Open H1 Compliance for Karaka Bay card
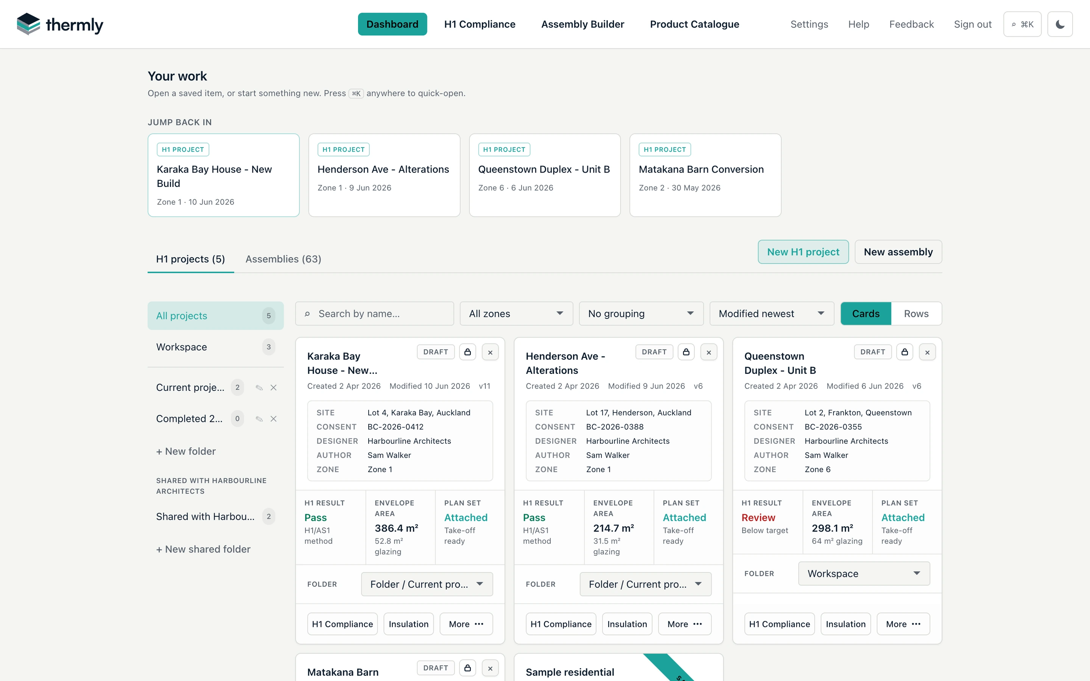This screenshot has height=681, width=1090. click(342, 624)
